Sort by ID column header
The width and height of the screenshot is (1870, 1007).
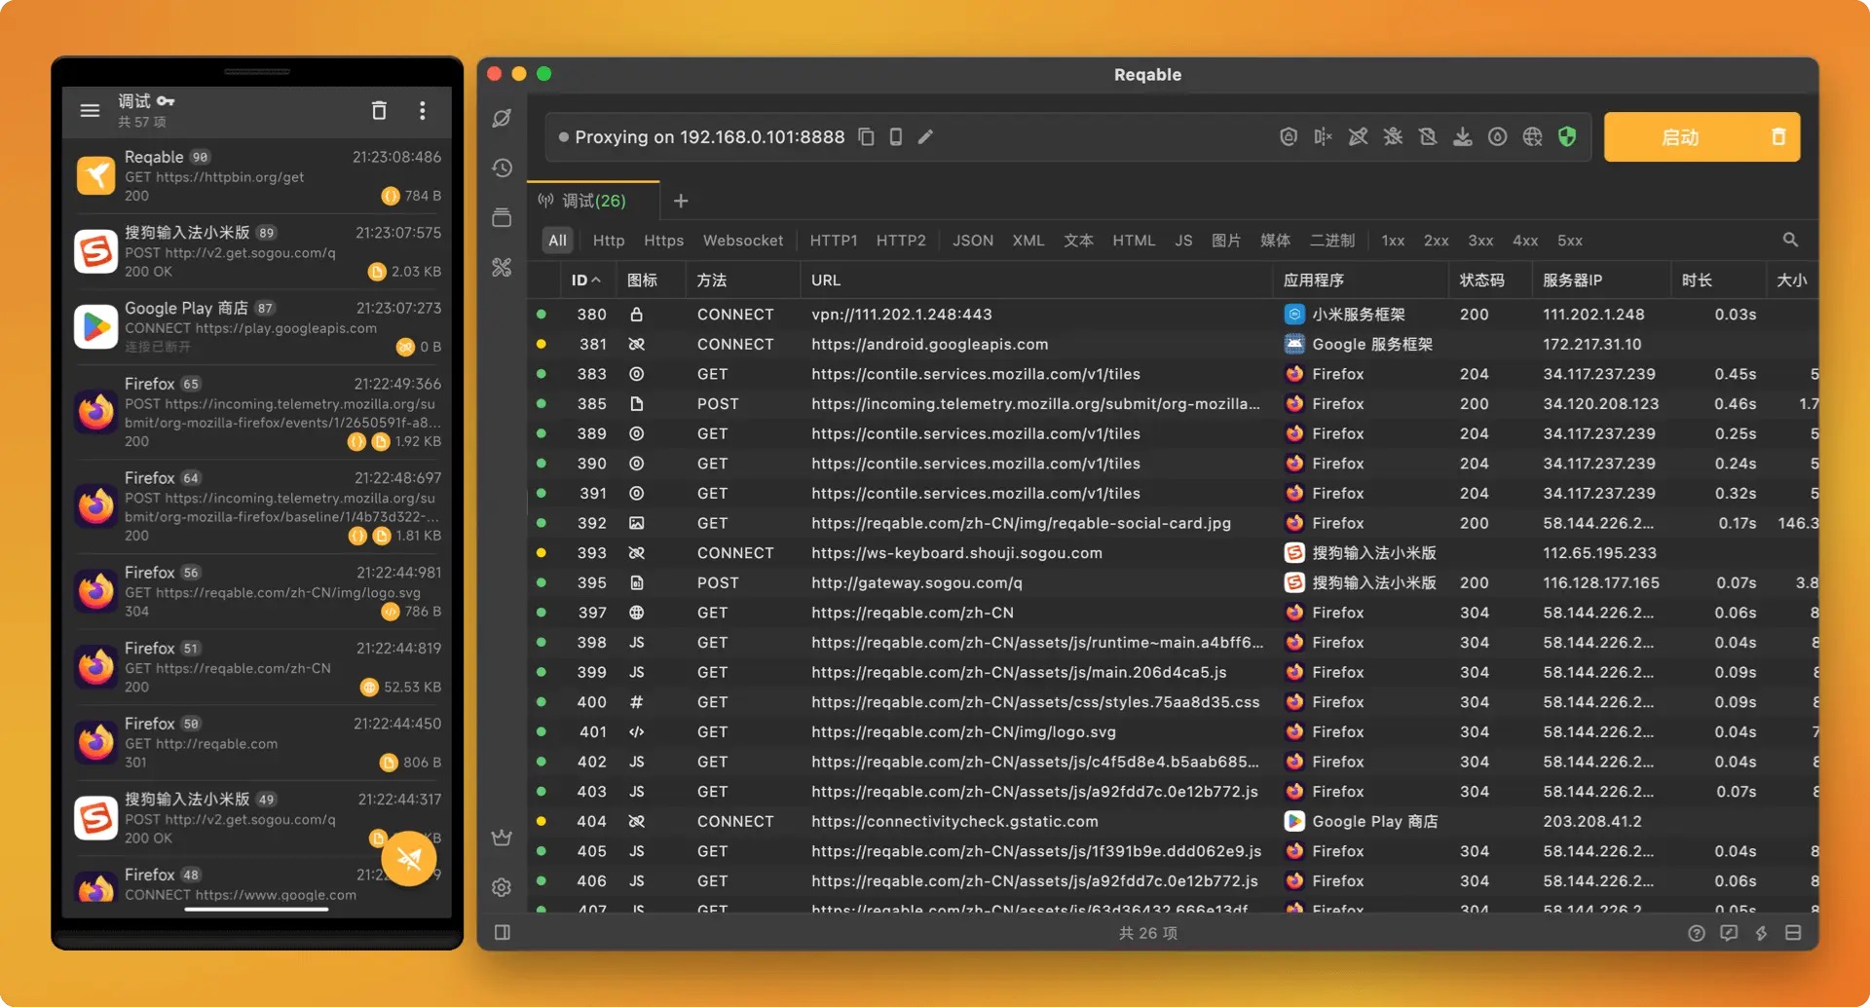click(x=585, y=280)
